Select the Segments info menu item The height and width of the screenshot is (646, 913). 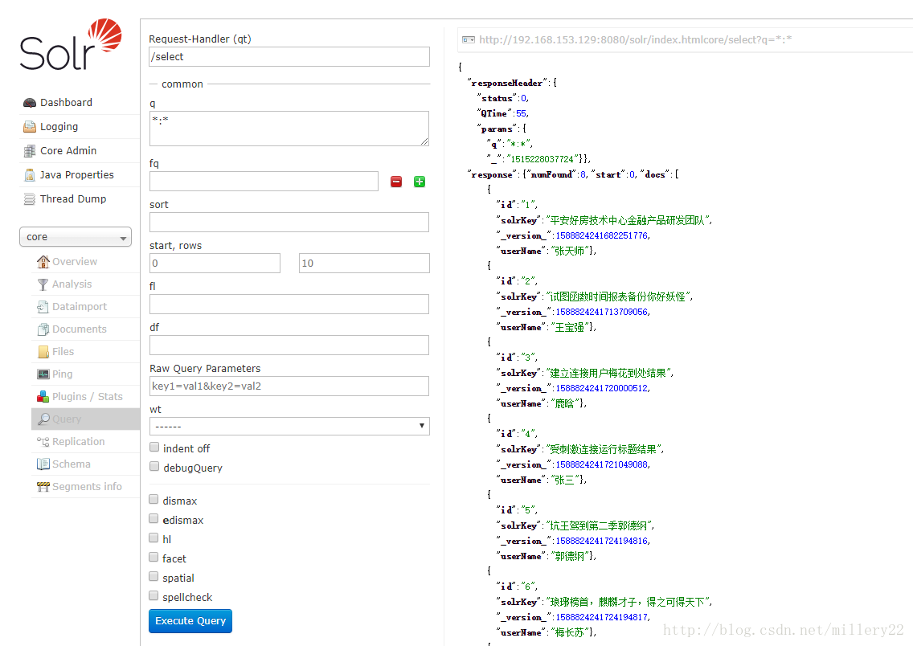(87, 487)
